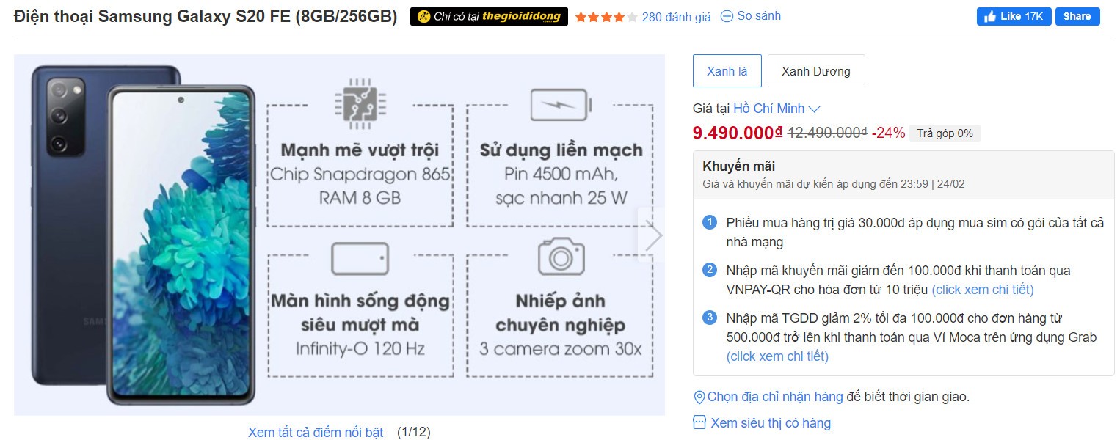Click the Trả góp 0% label
Screen dimensions: 1120x440
(x=945, y=133)
